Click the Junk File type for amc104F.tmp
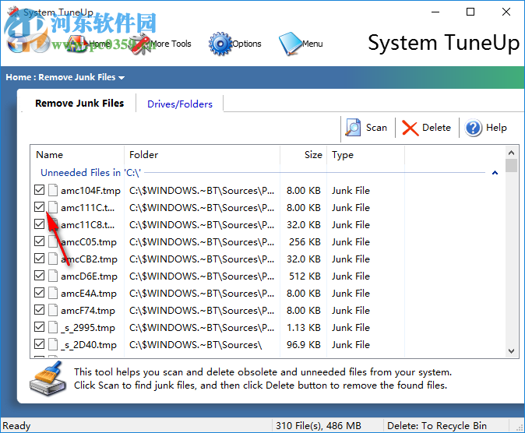Image resolution: width=525 pixels, height=433 pixels. (x=351, y=190)
